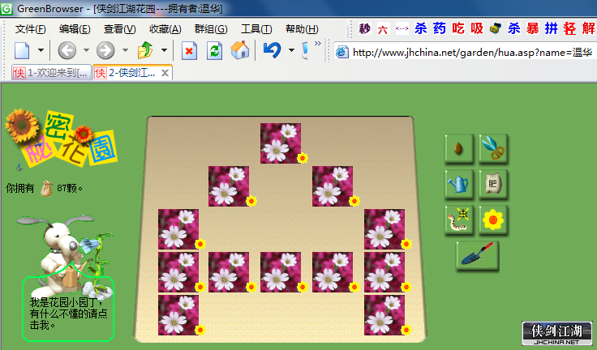
Task: Select the yellow flower tool
Action: (493, 220)
